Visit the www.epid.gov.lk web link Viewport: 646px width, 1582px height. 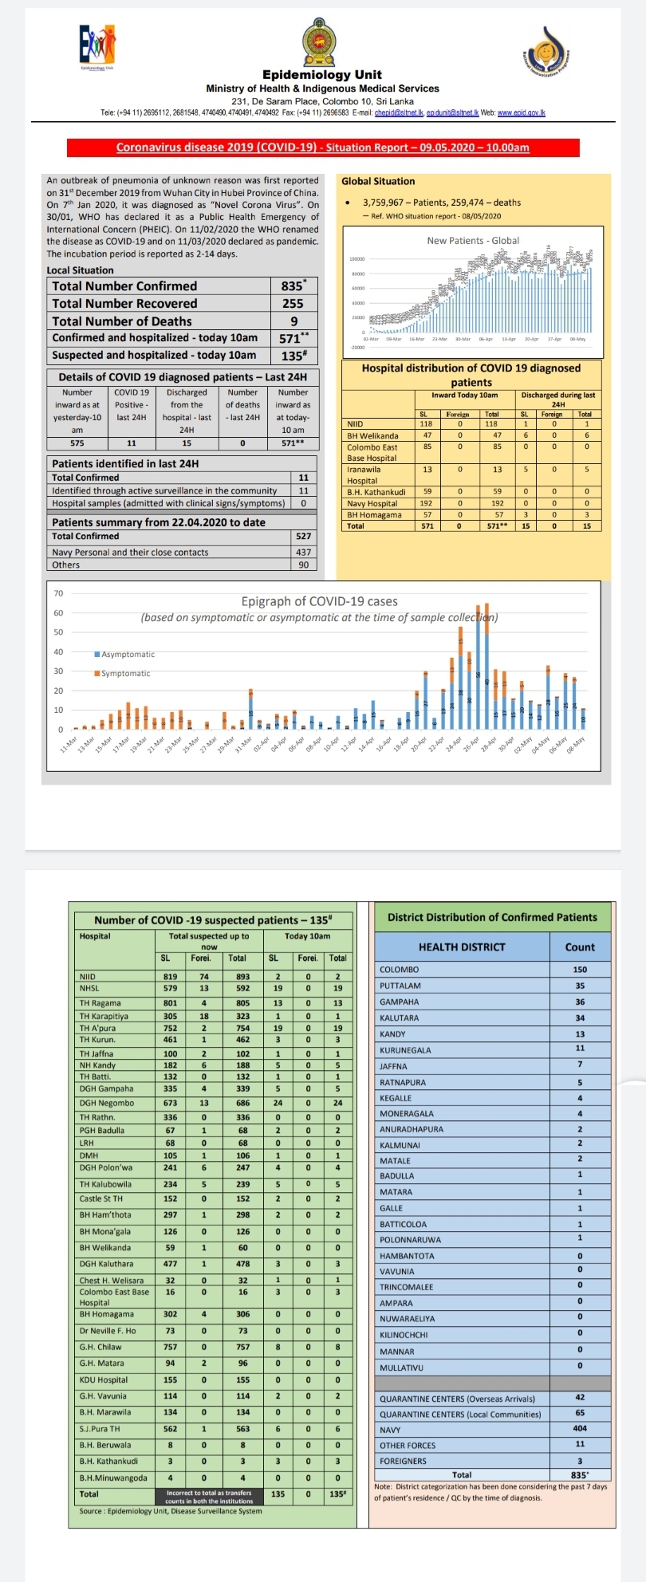click(x=521, y=113)
